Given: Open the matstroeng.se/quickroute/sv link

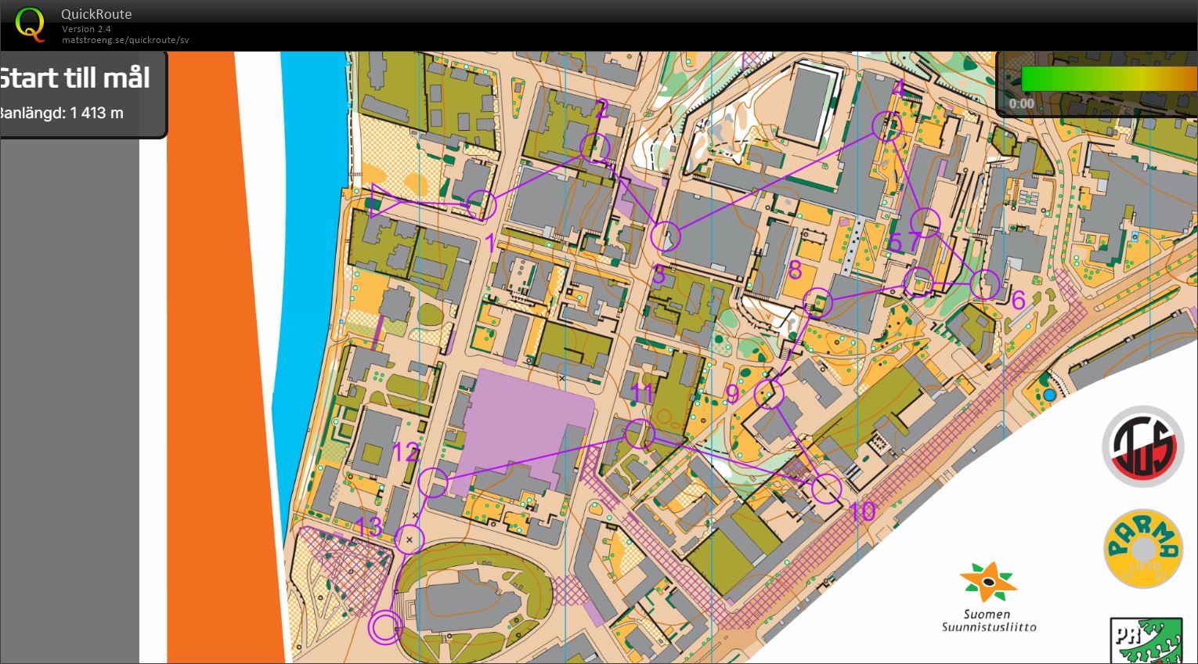Looking at the screenshot, I should point(125,40).
